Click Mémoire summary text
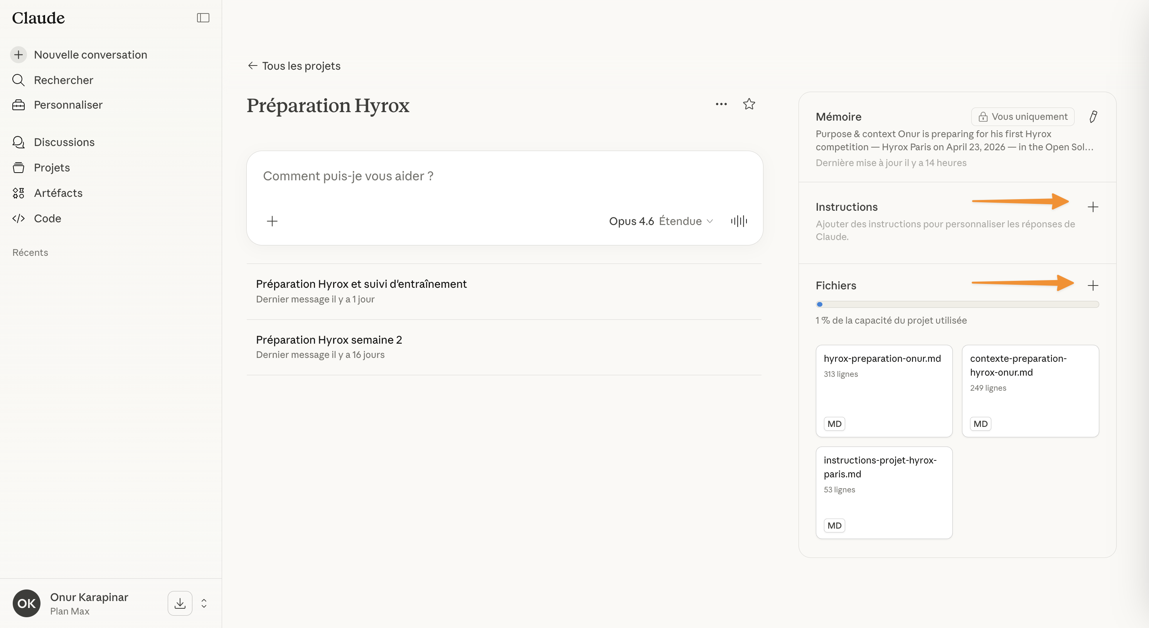The width and height of the screenshot is (1149, 628). 955,140
